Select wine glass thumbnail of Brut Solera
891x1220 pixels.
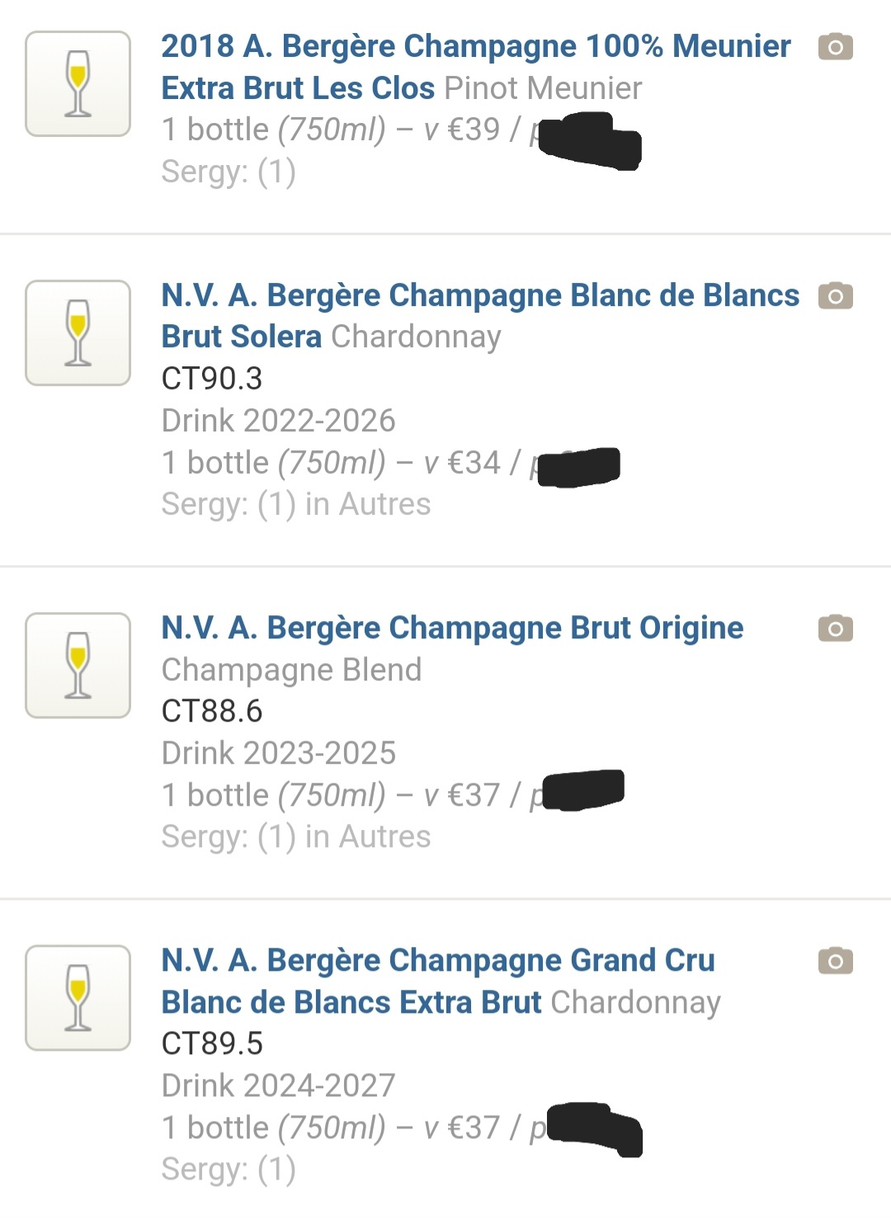[x=78, y=333]
